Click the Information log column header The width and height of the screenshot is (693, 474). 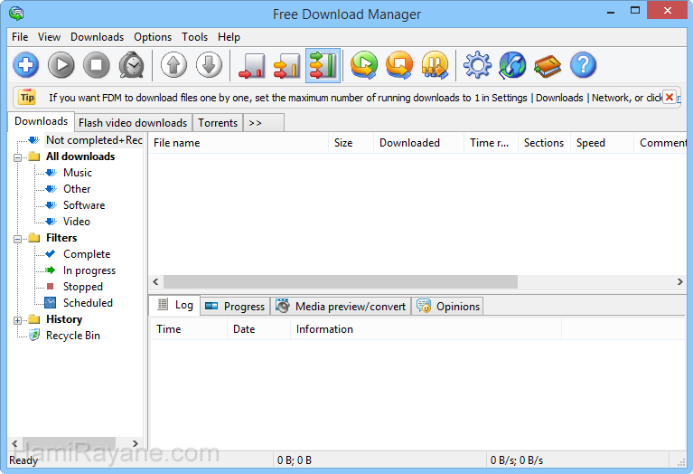click(426, 329)
